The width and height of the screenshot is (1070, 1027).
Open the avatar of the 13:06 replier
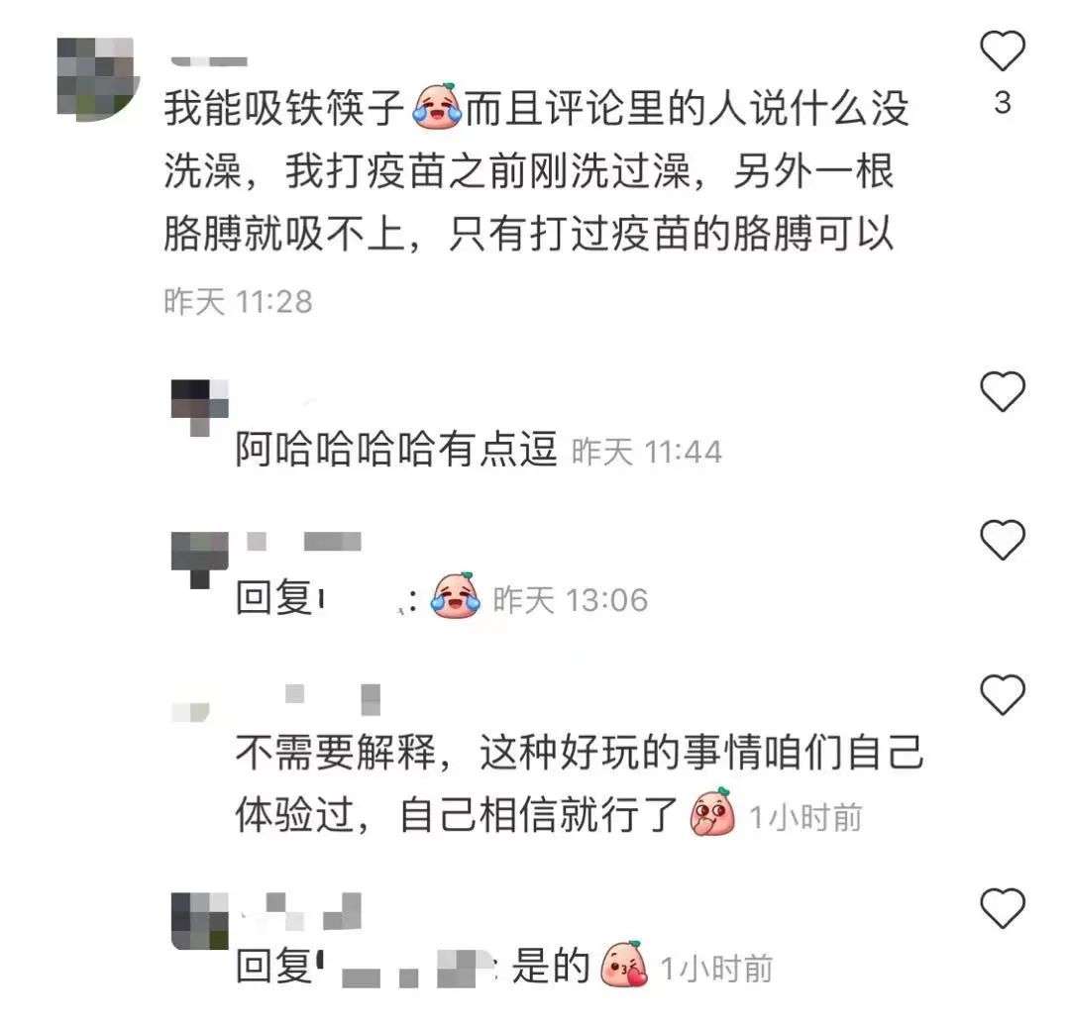coord(199,560)
